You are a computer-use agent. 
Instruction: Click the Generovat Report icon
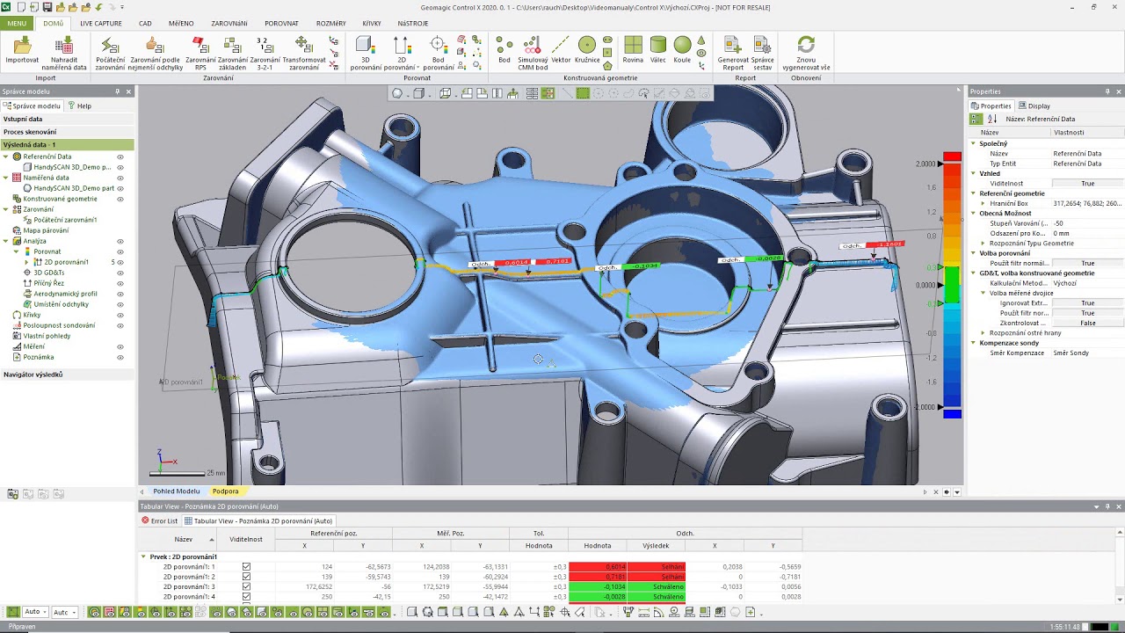[732, 46]
